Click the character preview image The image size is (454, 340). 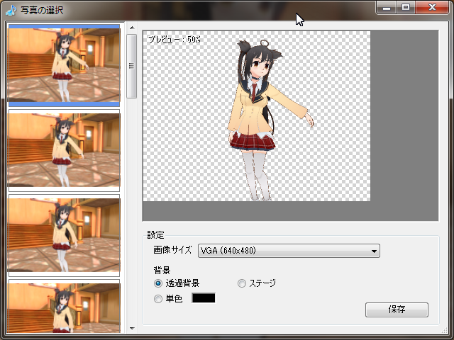257,116
